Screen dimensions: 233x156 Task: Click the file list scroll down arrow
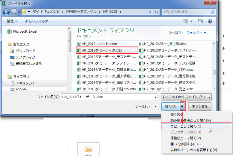tap(214, 88)
